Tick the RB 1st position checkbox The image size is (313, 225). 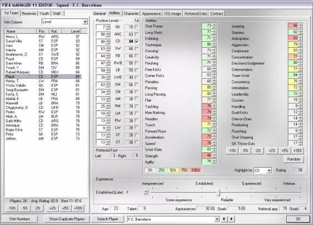tap(136, 56)
